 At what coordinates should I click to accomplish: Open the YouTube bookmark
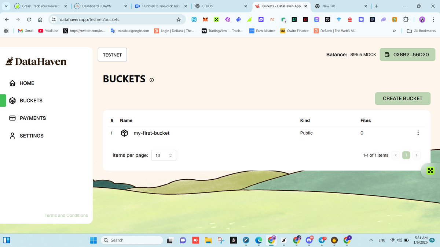point(48,31)
